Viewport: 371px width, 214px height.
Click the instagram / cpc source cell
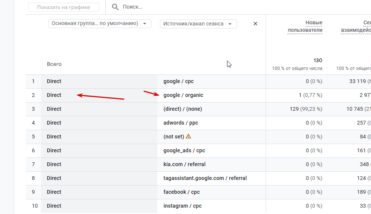(x=183, y=206)
